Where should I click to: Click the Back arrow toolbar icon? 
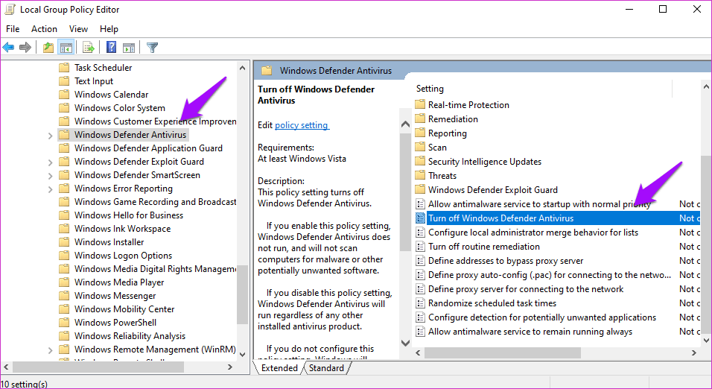tap(8, 47)
